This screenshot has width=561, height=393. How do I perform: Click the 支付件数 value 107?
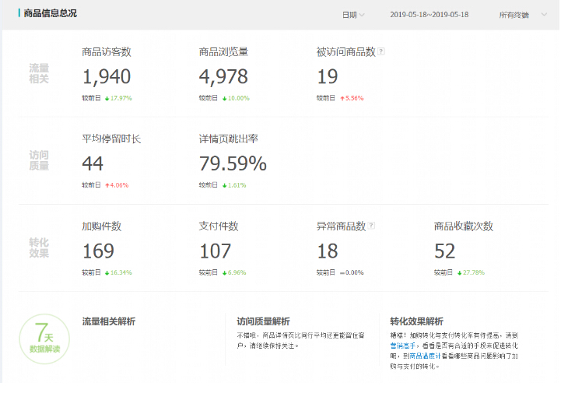click(216, 251)
